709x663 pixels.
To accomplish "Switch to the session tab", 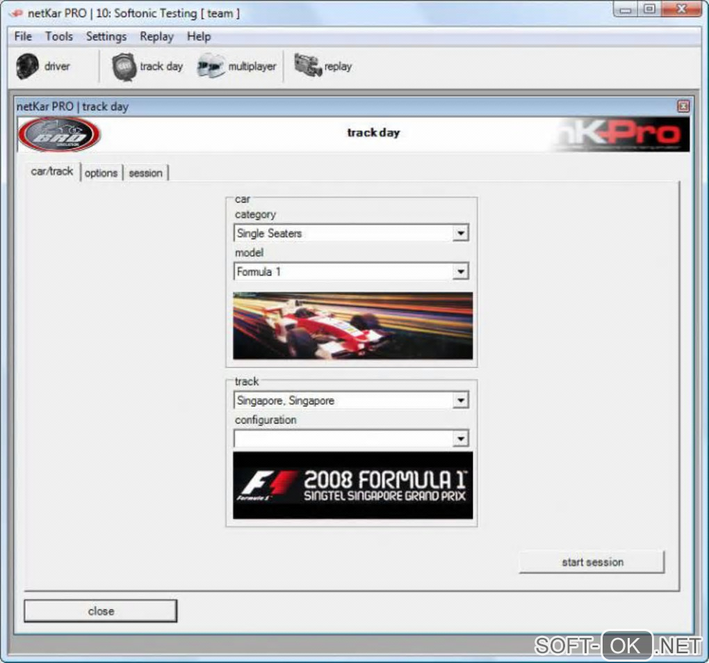I will pos(145,173).
